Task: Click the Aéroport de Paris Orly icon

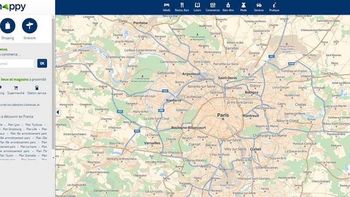Action: tap(227, 183)
